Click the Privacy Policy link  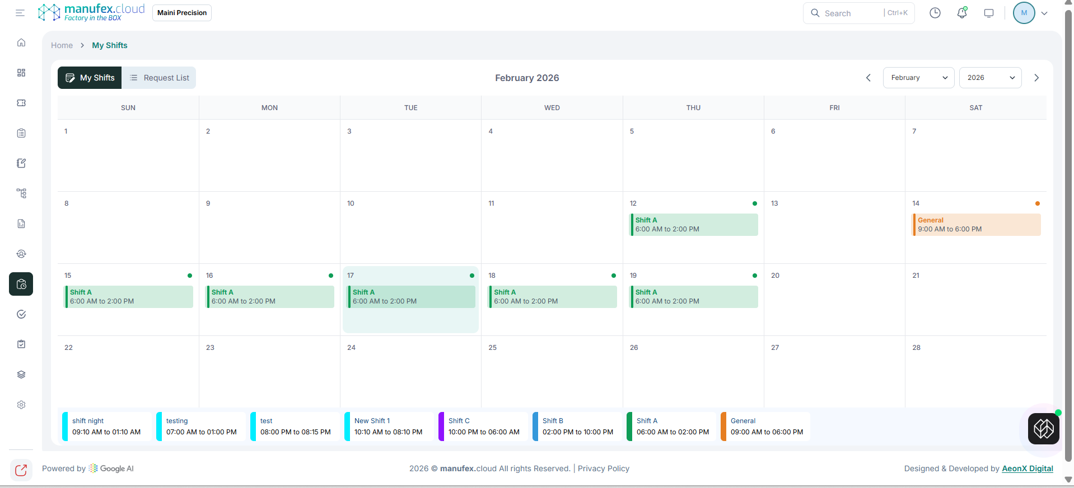[603, 468]
